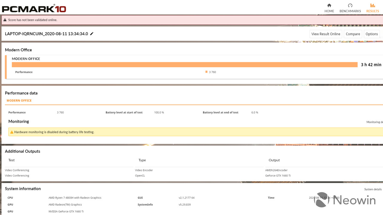
Task: Click the AMD Radeon(TM) Graphics GPU value
Action: pos(65,205)
